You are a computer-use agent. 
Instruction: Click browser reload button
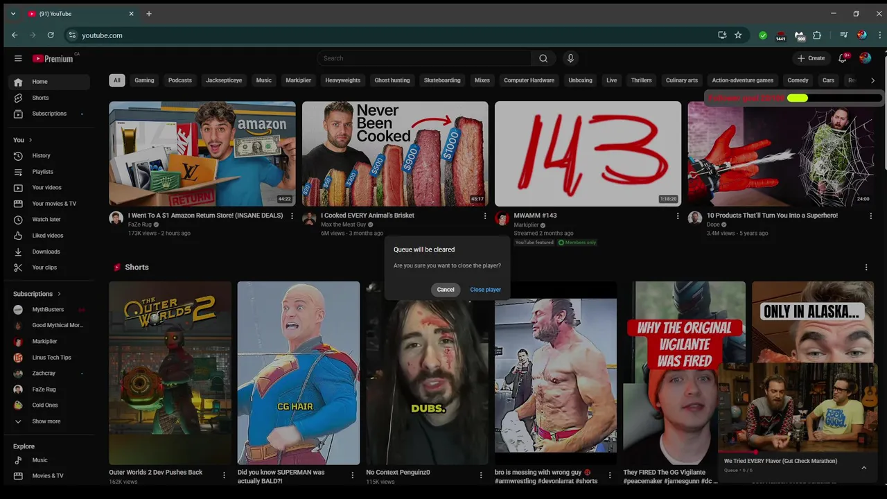click(x=51, y=35)
